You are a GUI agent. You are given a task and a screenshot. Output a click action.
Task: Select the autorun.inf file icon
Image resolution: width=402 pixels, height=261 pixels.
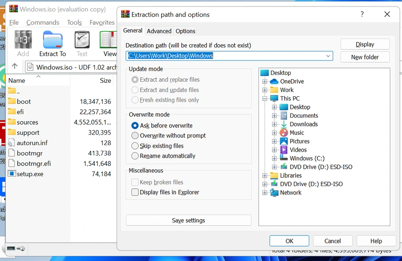[x=12, y=143]
